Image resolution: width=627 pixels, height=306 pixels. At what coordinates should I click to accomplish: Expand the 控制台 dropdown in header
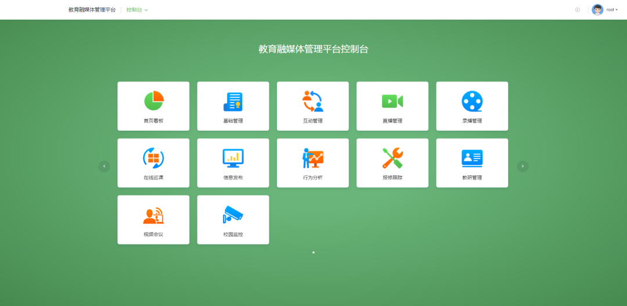pyautogui.click(x=137, y=10)
